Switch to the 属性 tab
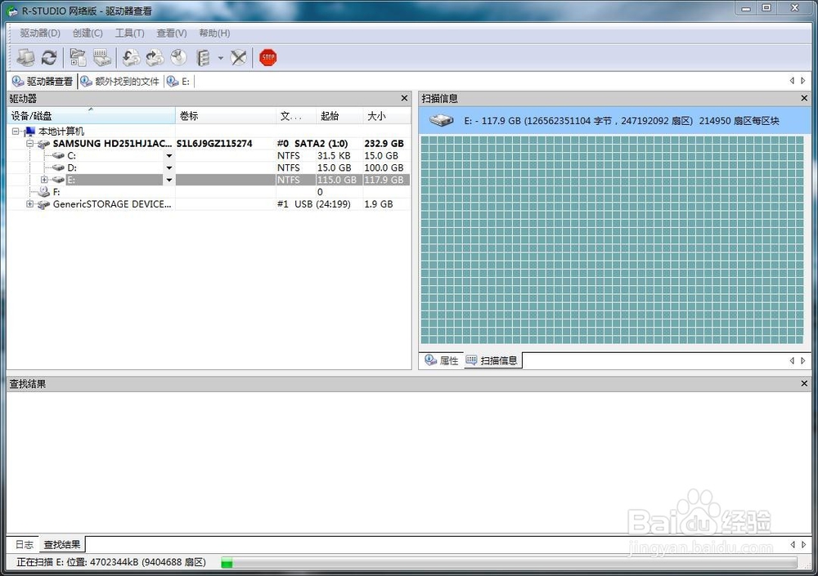 (442, 360)
